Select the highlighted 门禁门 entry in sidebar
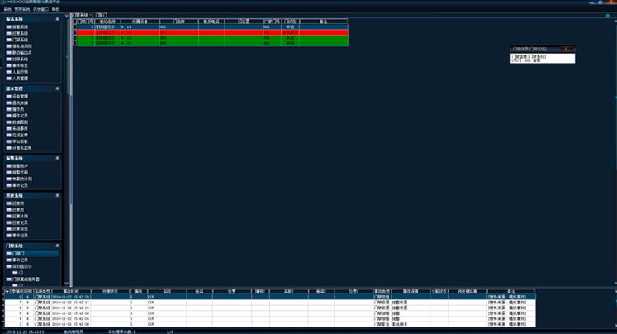 coord(19,253)
